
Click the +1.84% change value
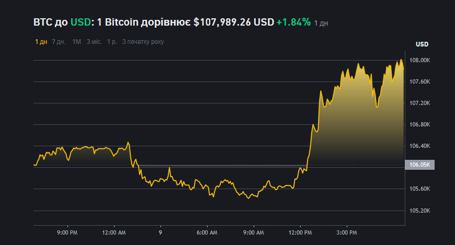(293, 22)
